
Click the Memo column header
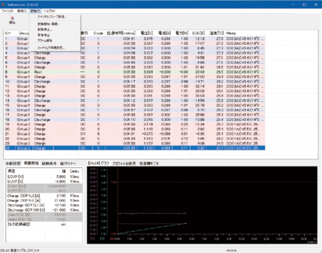[x=231, y=33]
